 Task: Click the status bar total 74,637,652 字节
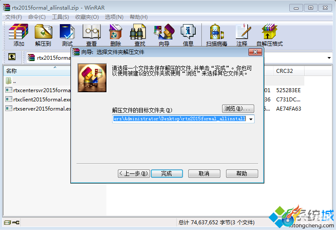[216, 223]
